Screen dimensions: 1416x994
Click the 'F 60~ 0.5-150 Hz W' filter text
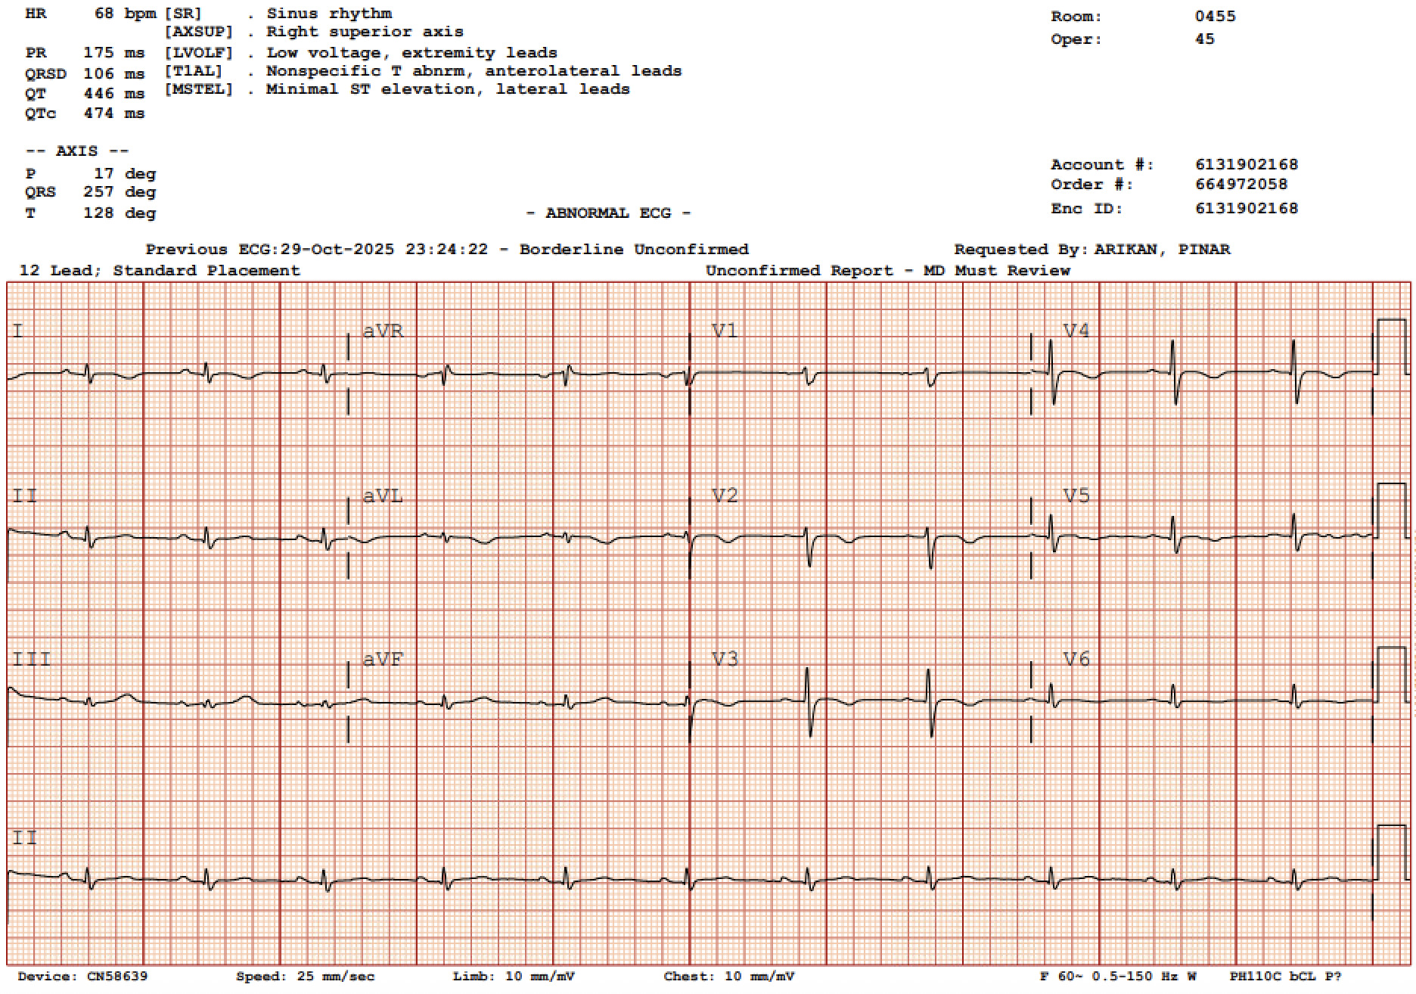click(1118, 977)
